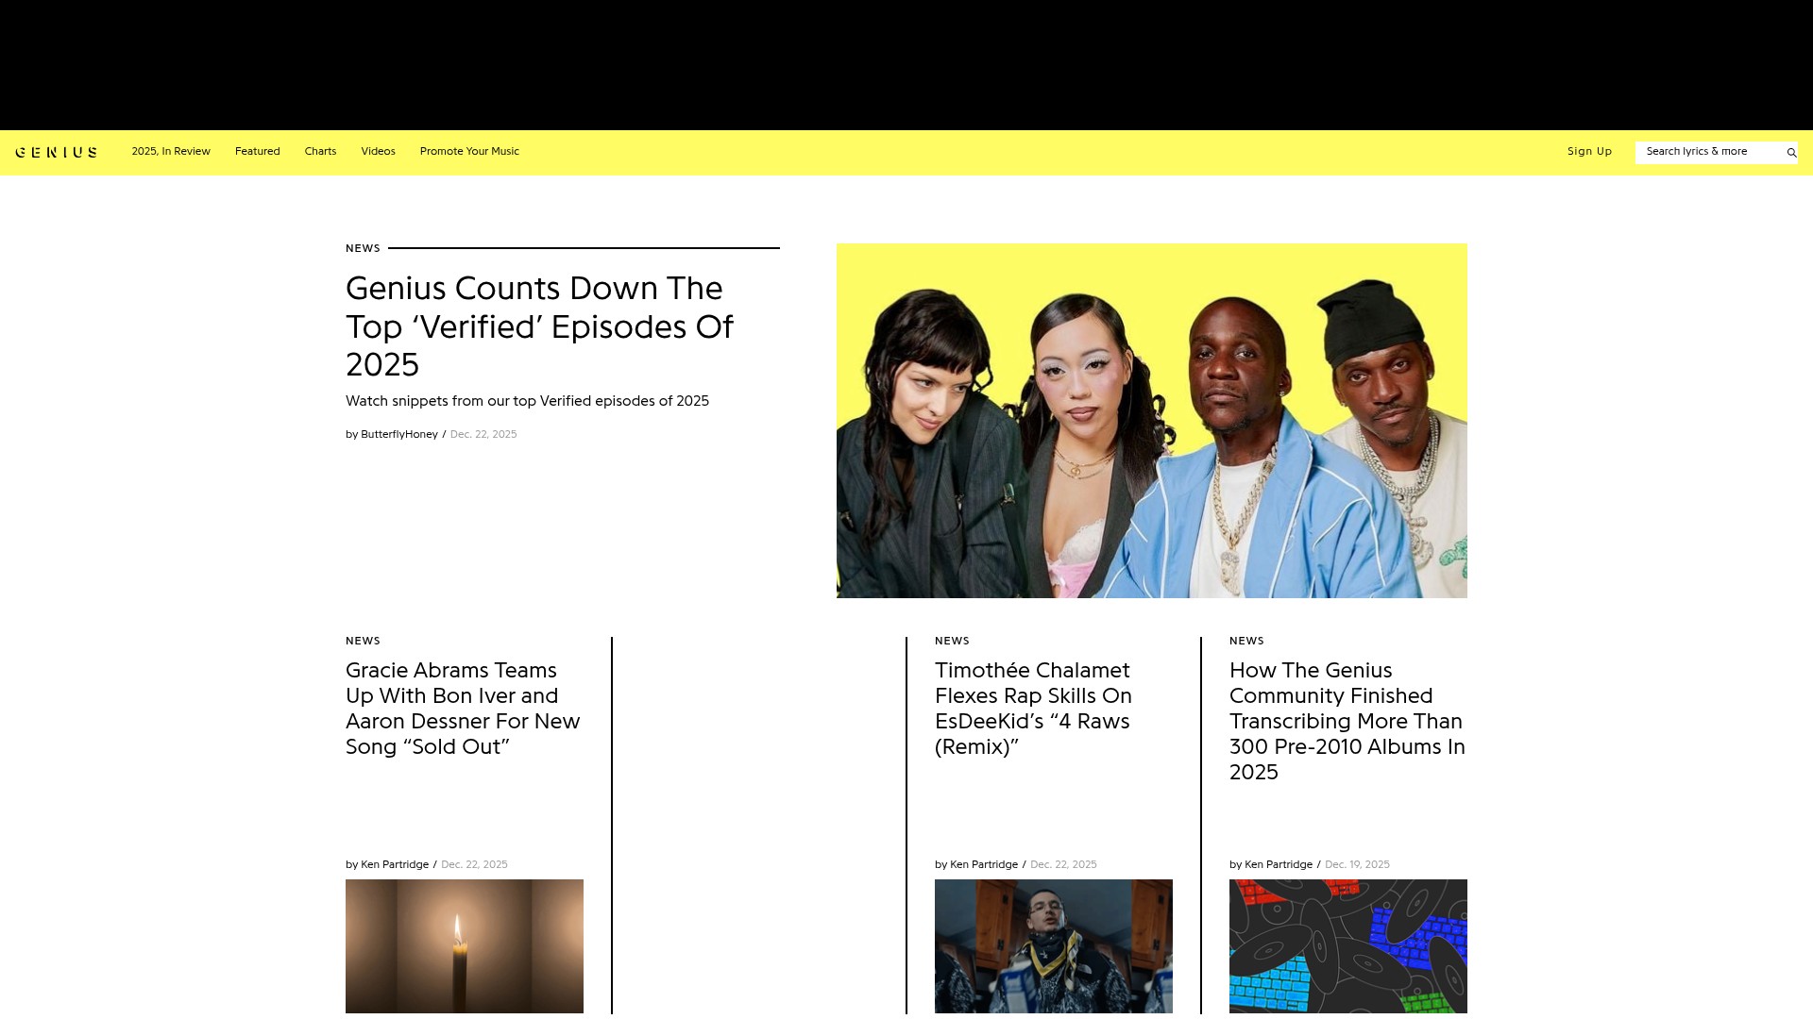The height and width of the screenshot is (1019, 1813).
Task: Open the vinyl and keyboards thumbnail
Action: coord(1348,946)
